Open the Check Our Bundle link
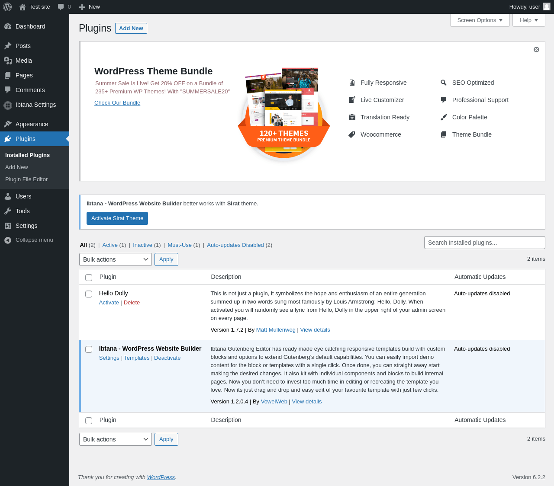This screenshot has width=554, height=486. [117, 103]
